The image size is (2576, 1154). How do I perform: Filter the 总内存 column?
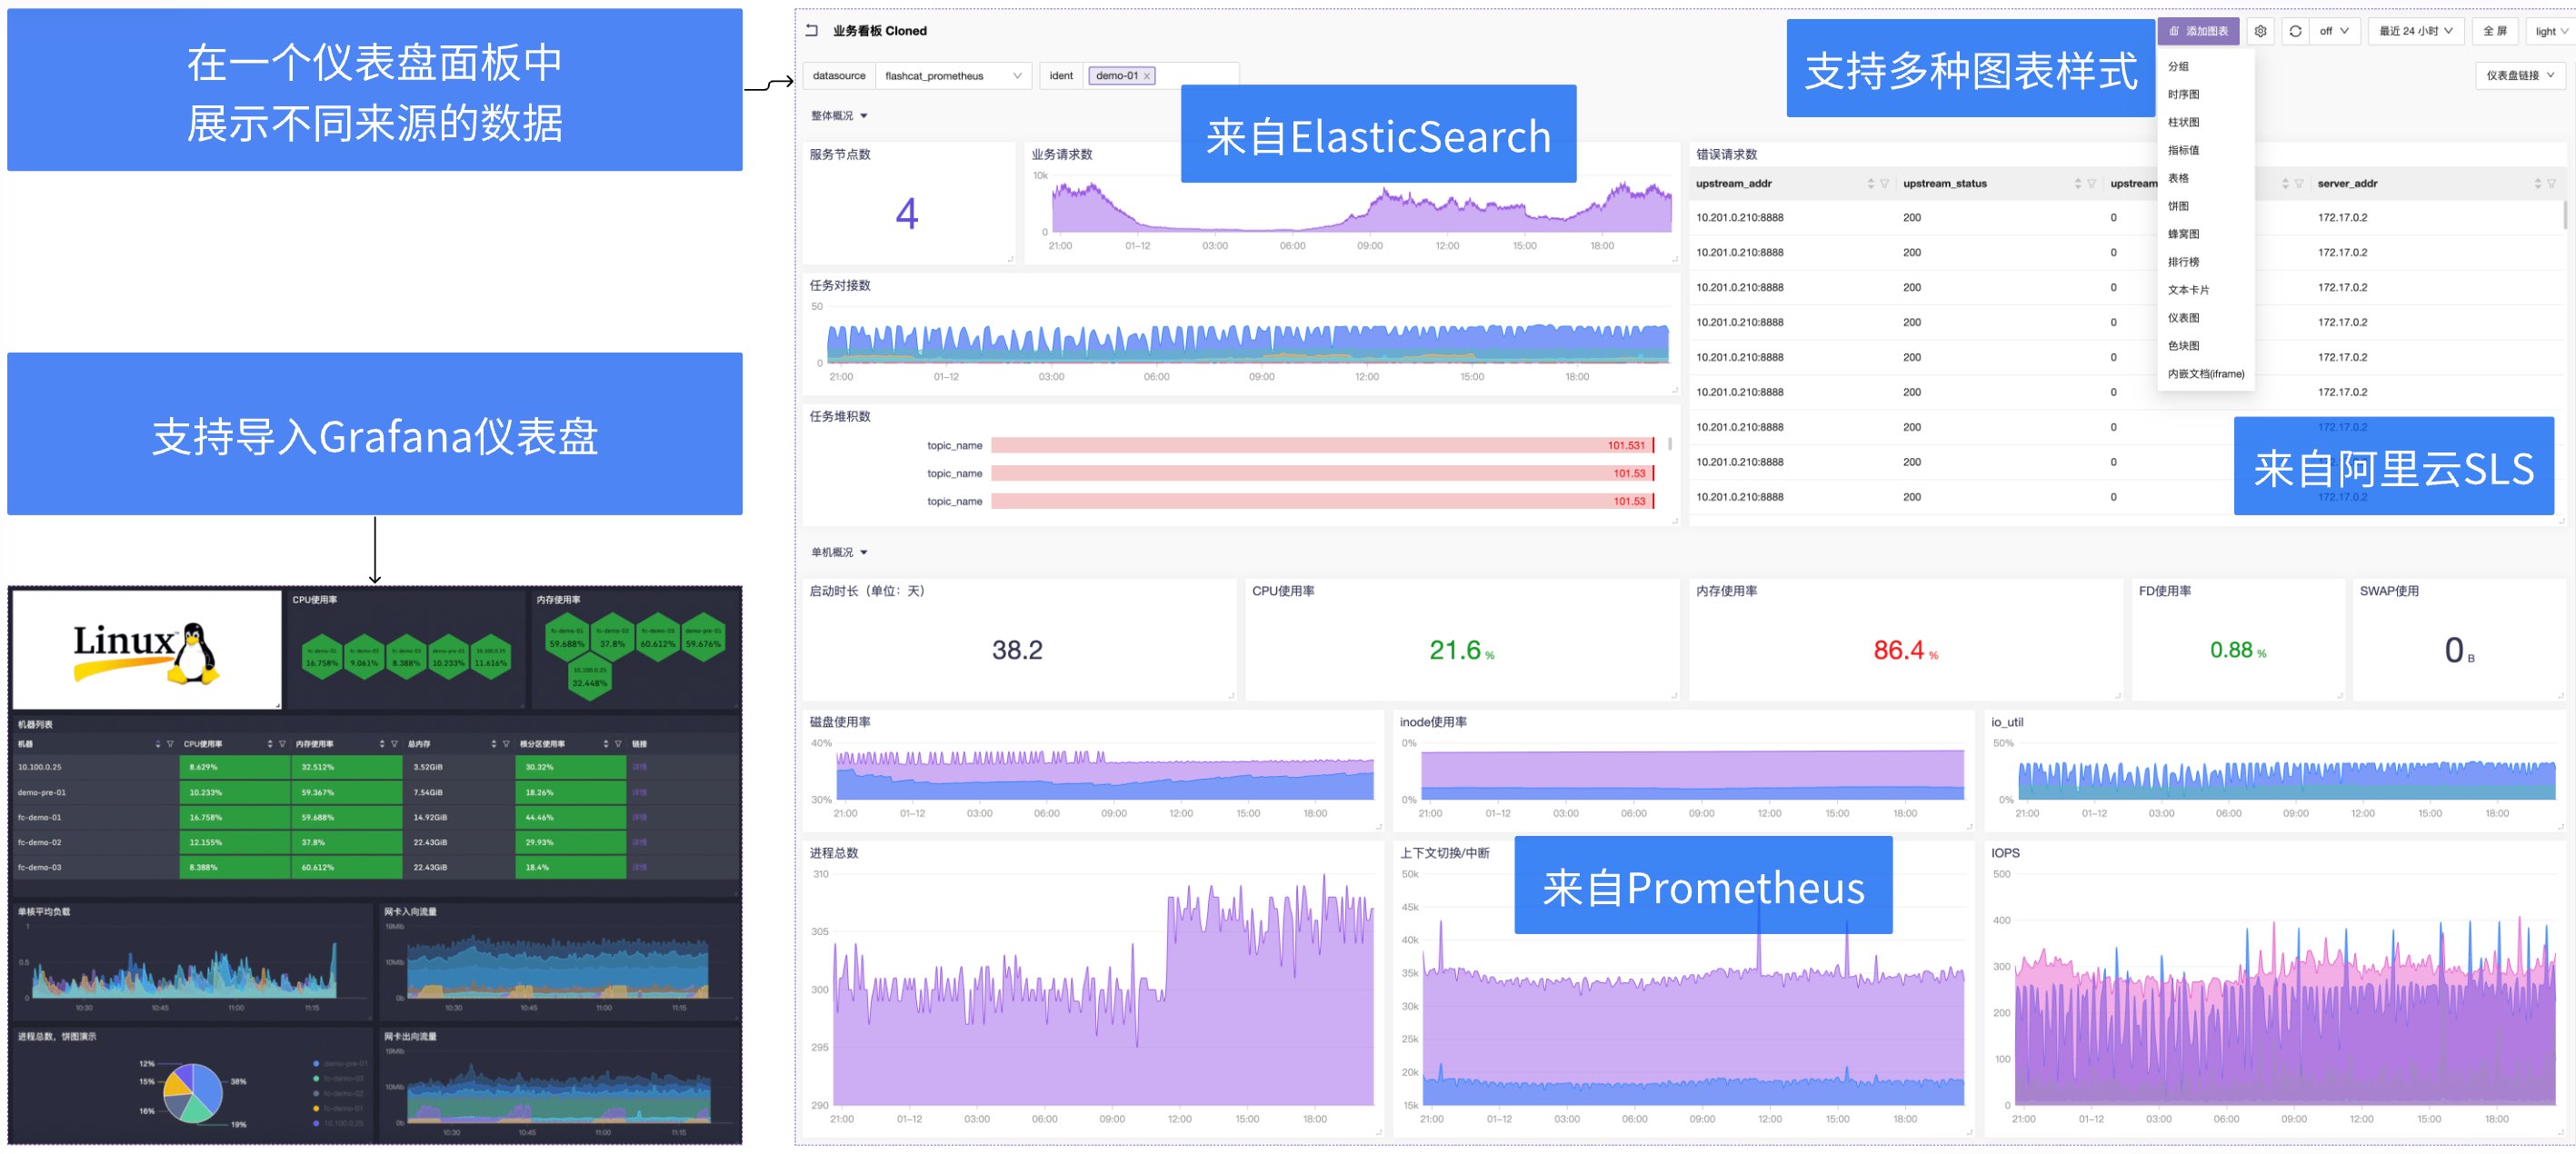pyautogui.click(x=506, y=744)
